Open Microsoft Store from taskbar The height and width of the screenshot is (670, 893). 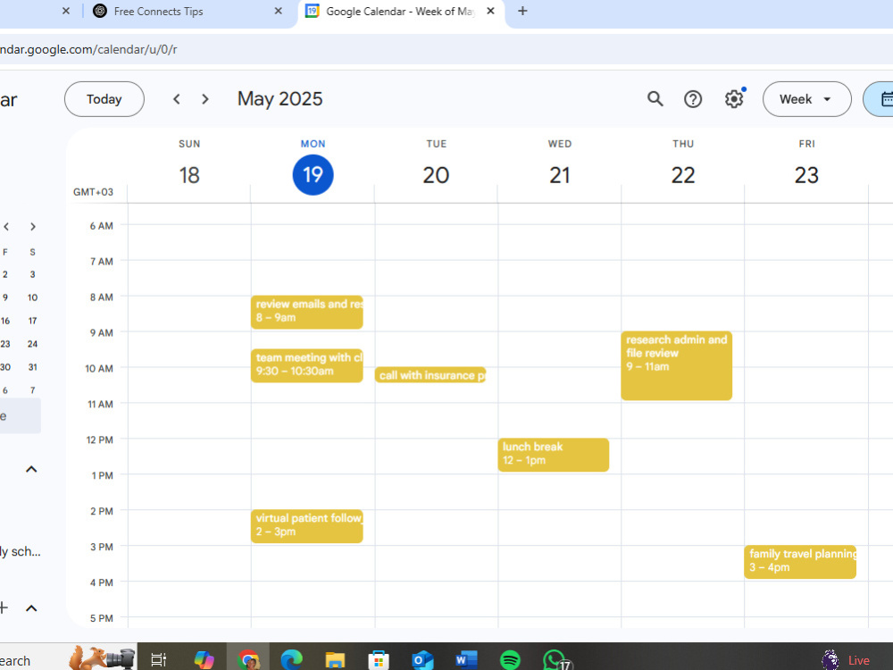click(x=379, y=660)
